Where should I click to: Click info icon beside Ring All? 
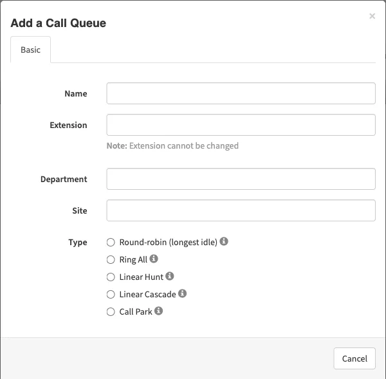(154, 259)
